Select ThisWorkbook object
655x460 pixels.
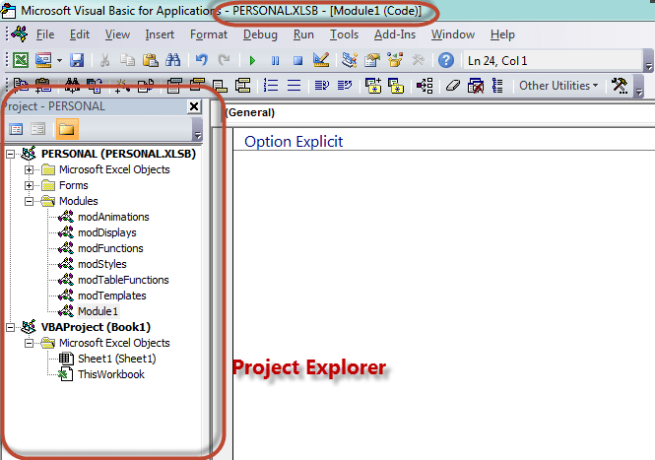click(111, 374)
